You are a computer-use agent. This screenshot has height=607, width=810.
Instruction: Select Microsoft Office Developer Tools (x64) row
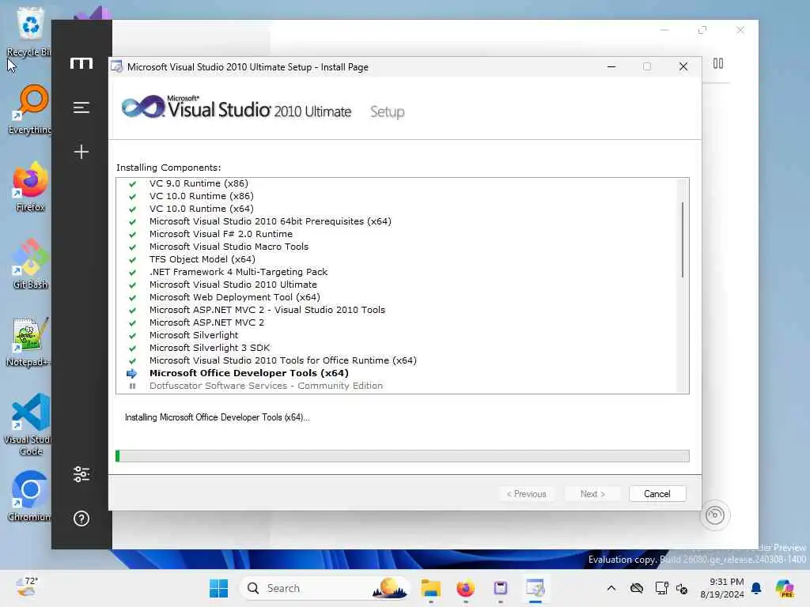coord(396,373)
